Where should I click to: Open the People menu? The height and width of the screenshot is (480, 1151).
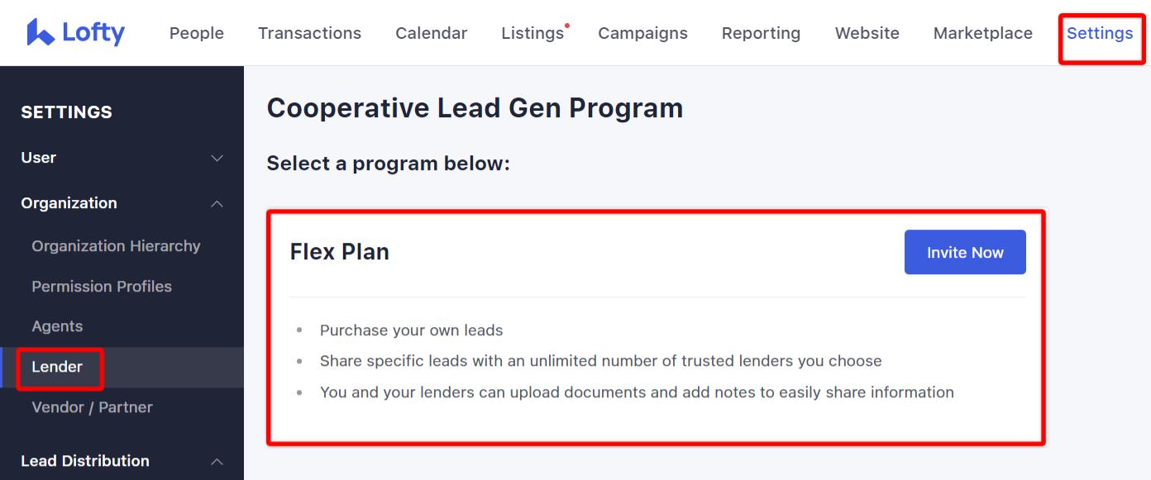pyautogui.click(x=197, y=33)
